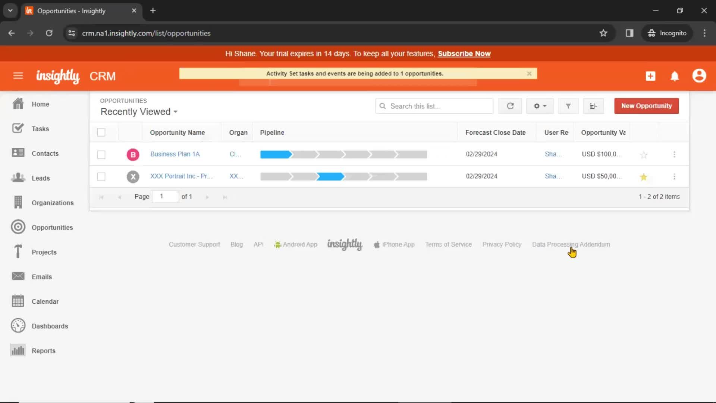This screenshot has height=403, width=716.
Task: Go to Reports in the sidebar
Action: click(x=44, y=351)
